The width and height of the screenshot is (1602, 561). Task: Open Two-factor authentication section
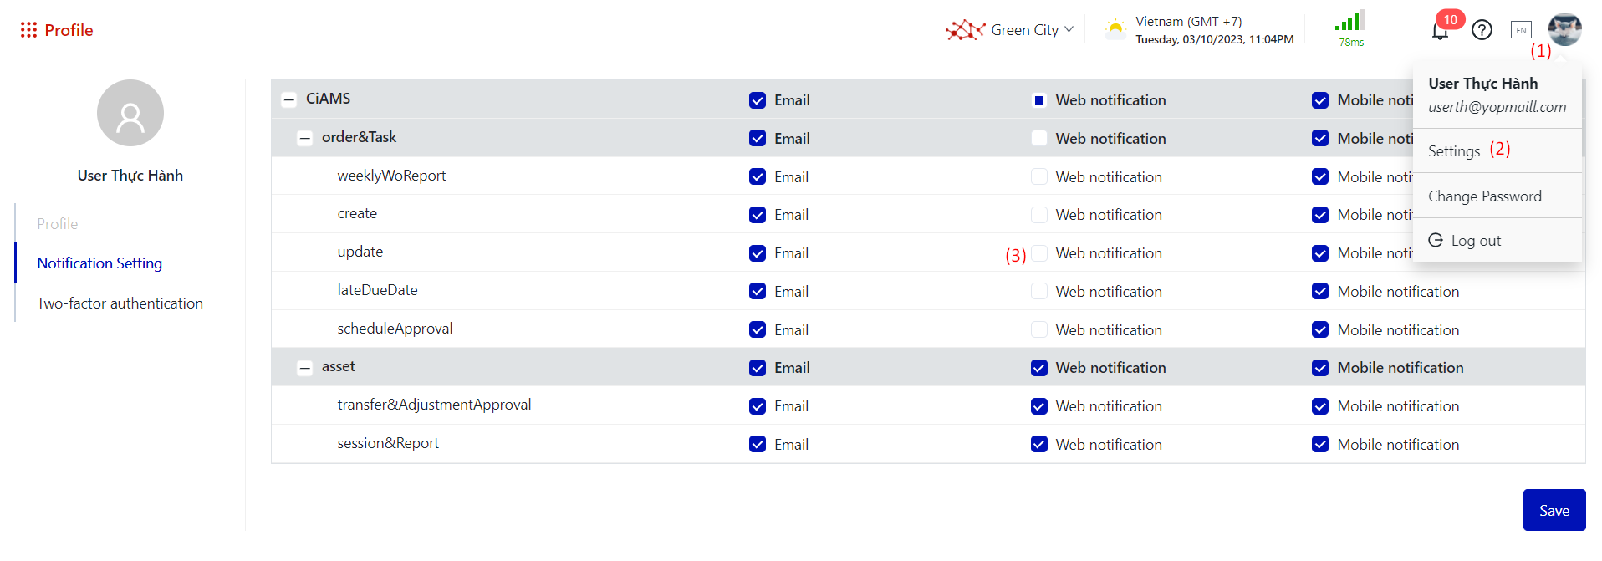tap(120, 303)
